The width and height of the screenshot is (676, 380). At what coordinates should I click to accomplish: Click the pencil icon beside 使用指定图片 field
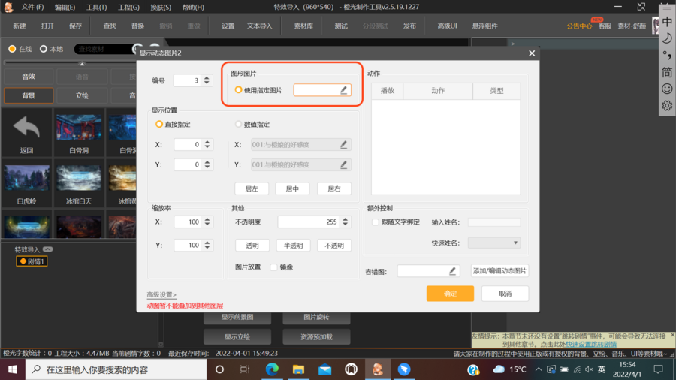click(x=343, y=90)
